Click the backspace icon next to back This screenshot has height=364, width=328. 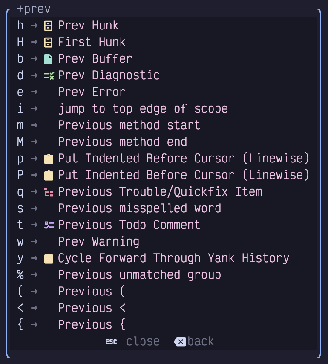tap(180, 342)
